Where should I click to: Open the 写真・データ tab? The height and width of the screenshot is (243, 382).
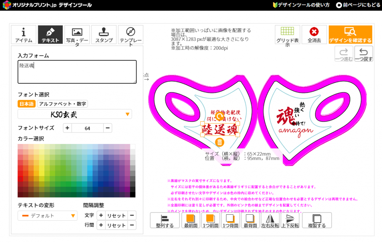coord(77,35)
